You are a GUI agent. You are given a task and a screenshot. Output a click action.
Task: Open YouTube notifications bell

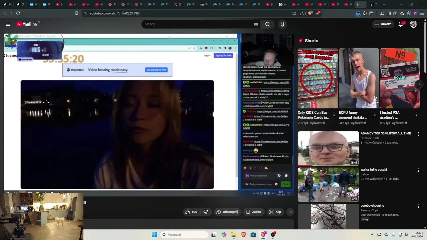click(x=401, y=24)
